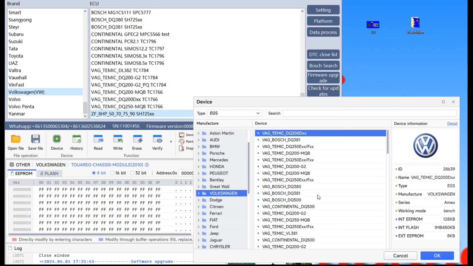Expand the AUDI manufacturer node
Image resolution: width=473 pixels, height=266 pixels.
coord(199,140)
